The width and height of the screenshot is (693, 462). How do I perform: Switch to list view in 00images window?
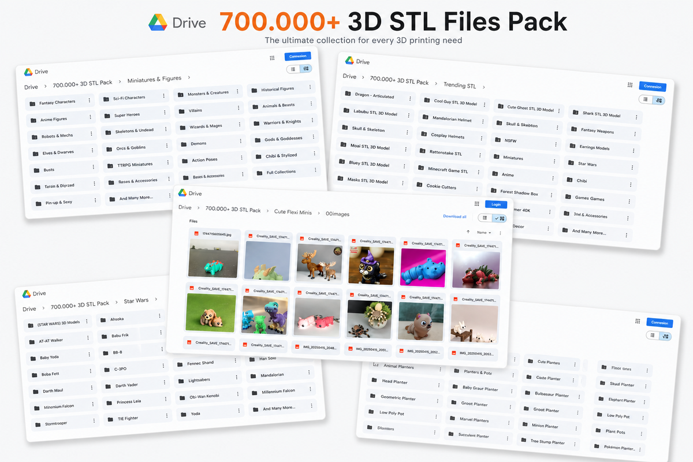pyautogui.click(x=485, y=218)
